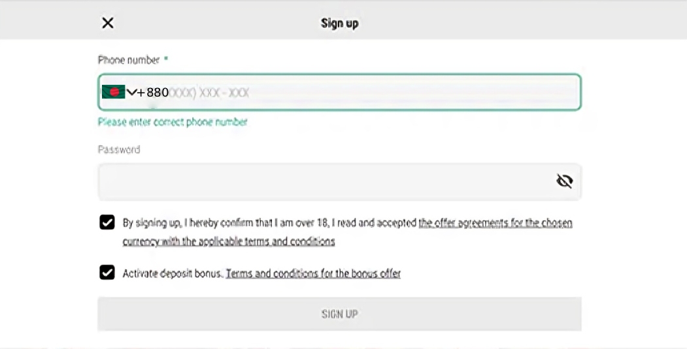Click the Password field label
The width and height of the screenshot is (687, 349).
[119, 149]
